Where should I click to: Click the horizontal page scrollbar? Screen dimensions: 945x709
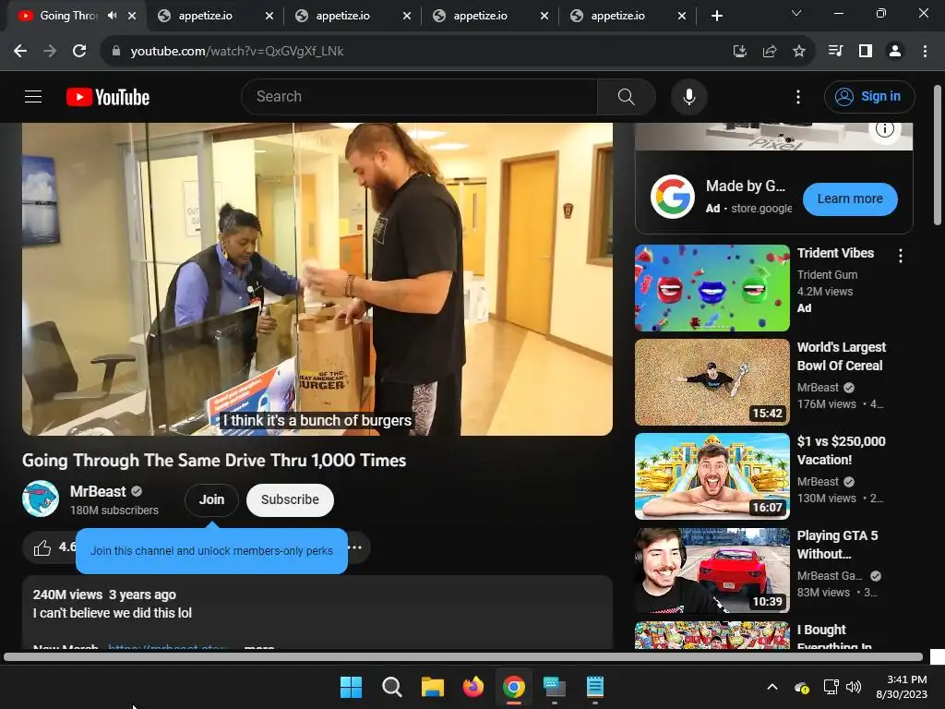click(x=463, y=657)
